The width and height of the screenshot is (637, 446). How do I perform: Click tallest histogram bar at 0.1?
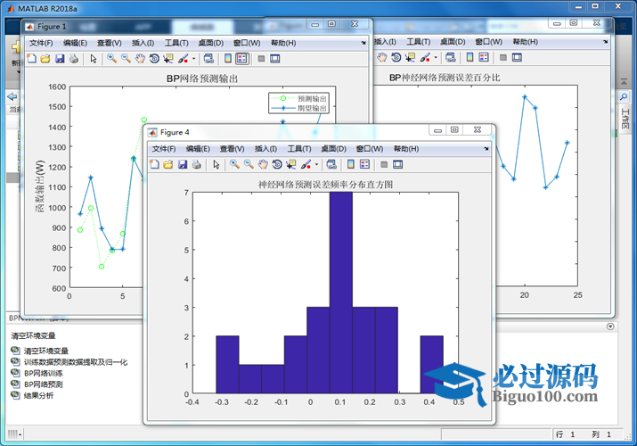341,293
